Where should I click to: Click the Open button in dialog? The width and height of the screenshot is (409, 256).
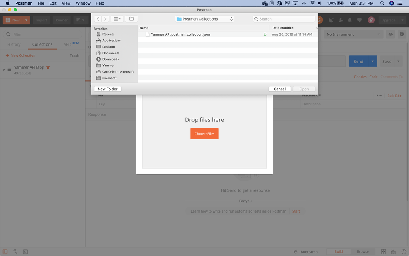pyautogui.click(x=304, y=89)
